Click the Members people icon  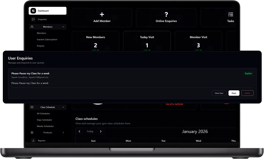point(32,27)
